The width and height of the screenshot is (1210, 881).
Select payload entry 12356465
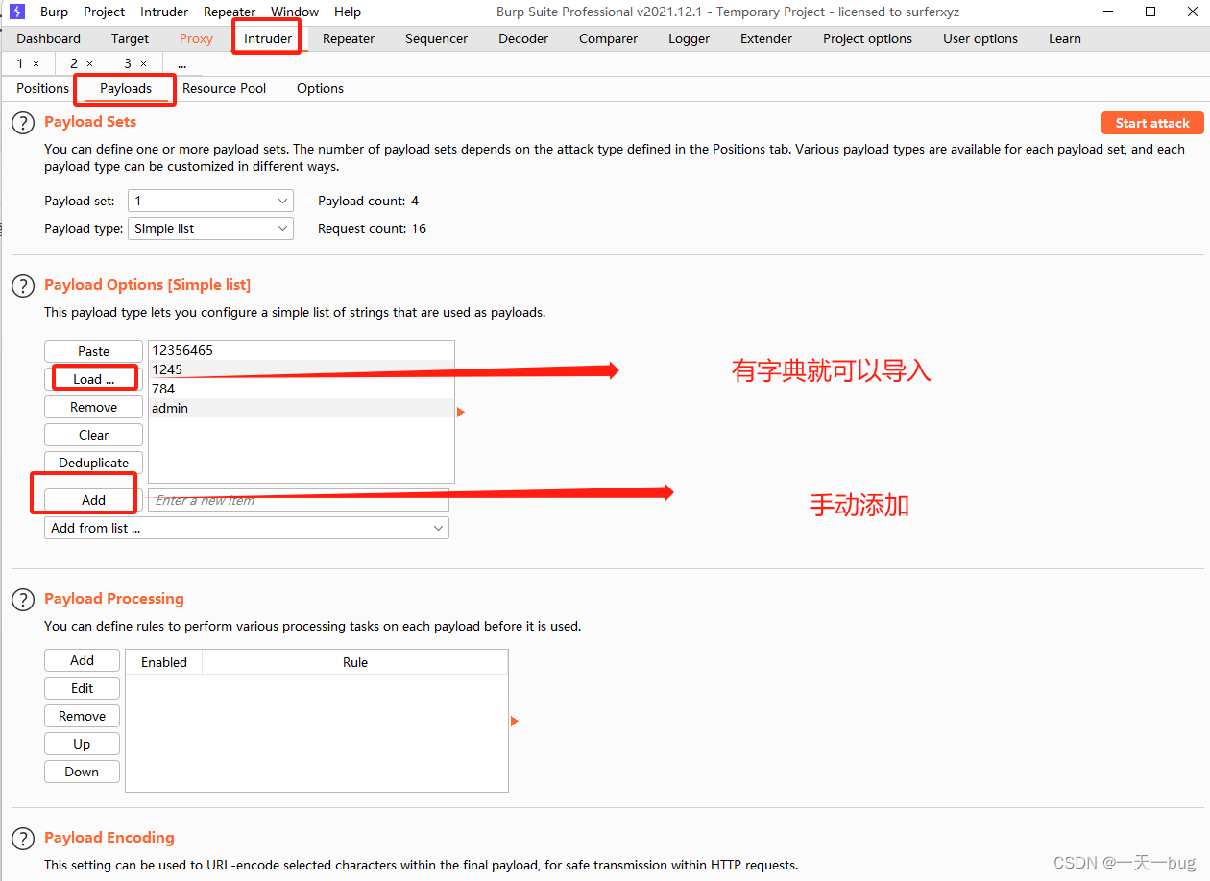301,350
